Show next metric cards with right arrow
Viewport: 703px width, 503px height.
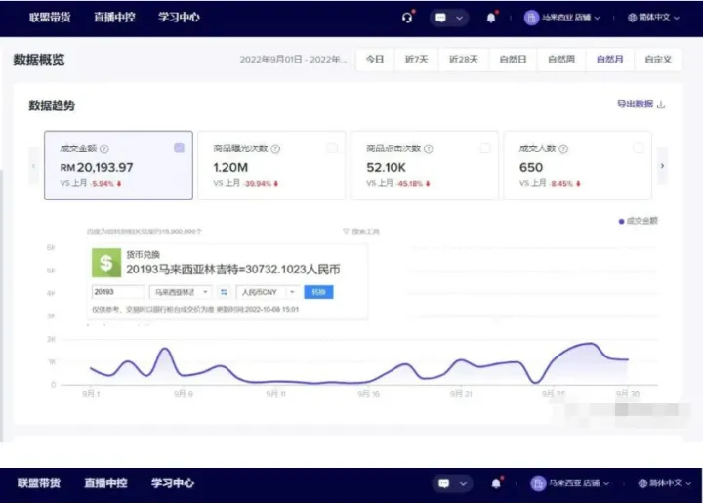click(662, 166)
